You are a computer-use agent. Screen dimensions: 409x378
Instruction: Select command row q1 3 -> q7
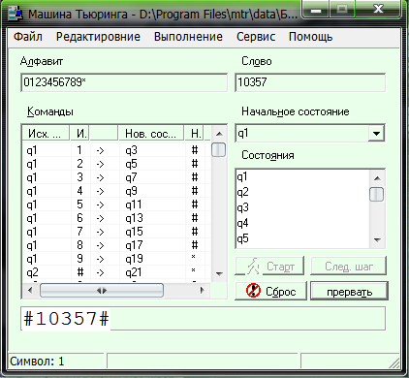[x=116, y=177]
